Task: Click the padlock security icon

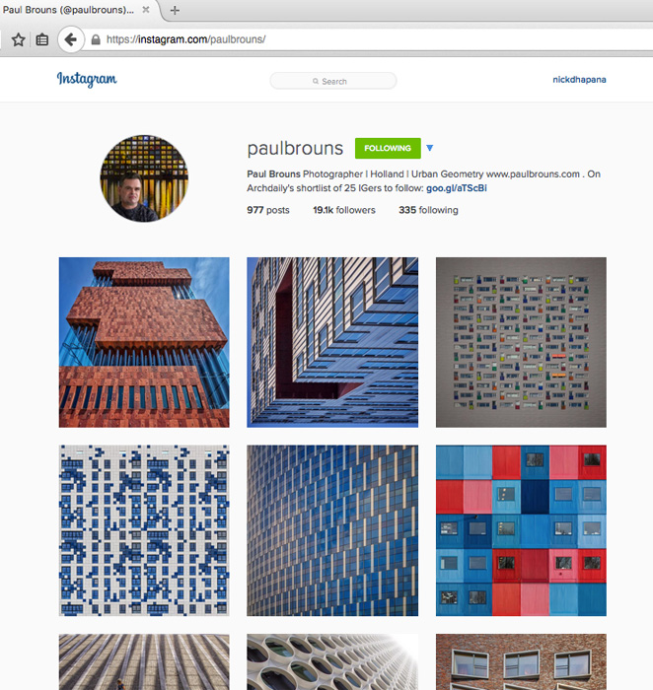Action: tap(96, 39)
